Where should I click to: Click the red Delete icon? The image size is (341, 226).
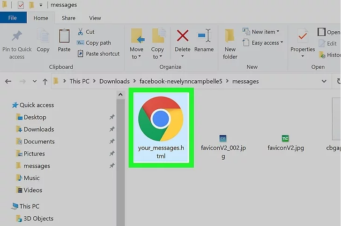click(183, 36)
